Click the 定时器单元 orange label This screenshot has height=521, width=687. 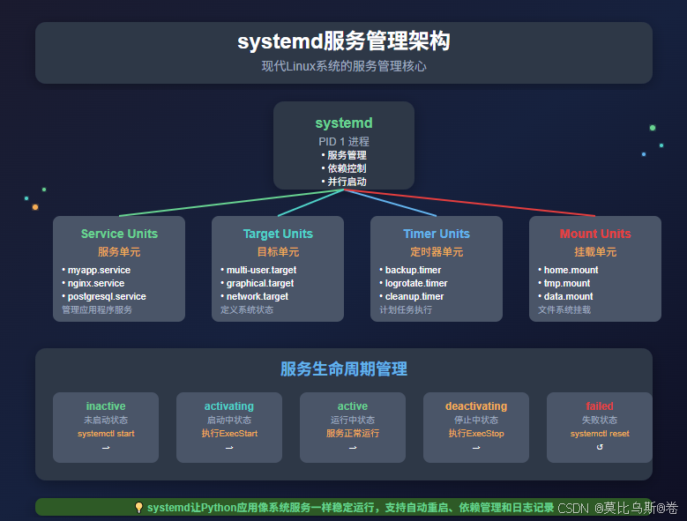coord(437,252)
